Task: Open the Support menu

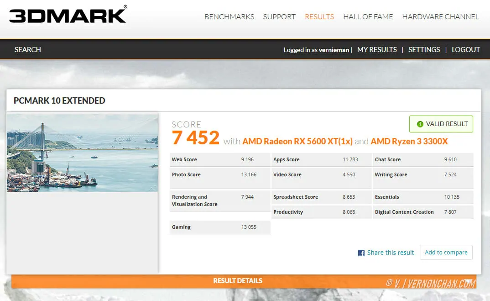Action: coord(279,16)
